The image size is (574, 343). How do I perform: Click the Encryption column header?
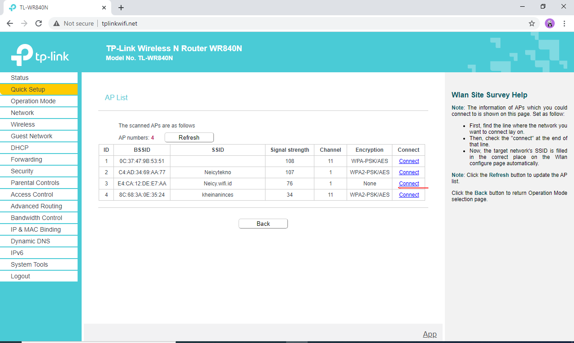click(x=370, y=150)
